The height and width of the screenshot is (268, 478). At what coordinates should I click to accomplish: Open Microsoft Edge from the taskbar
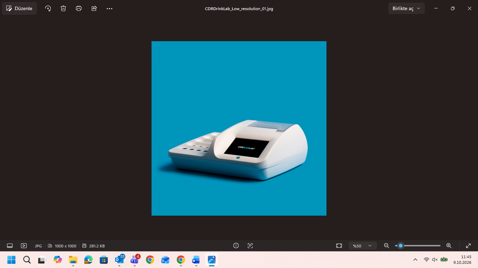88,260
